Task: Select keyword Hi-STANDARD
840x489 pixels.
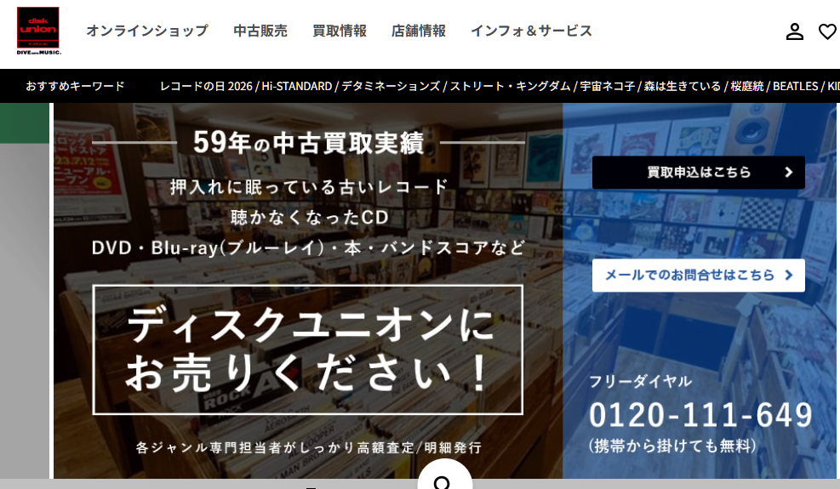Action: pos(297,86)
